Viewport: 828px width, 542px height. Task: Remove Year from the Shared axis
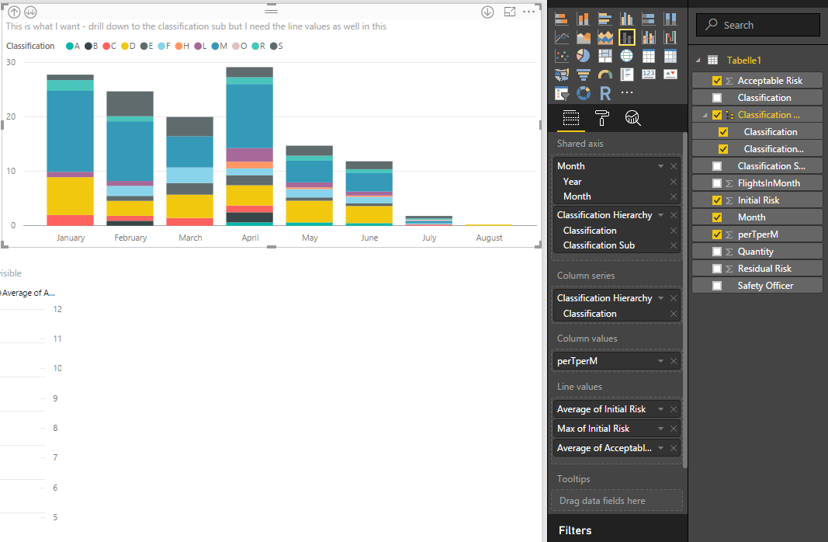(x=674, y=182)
